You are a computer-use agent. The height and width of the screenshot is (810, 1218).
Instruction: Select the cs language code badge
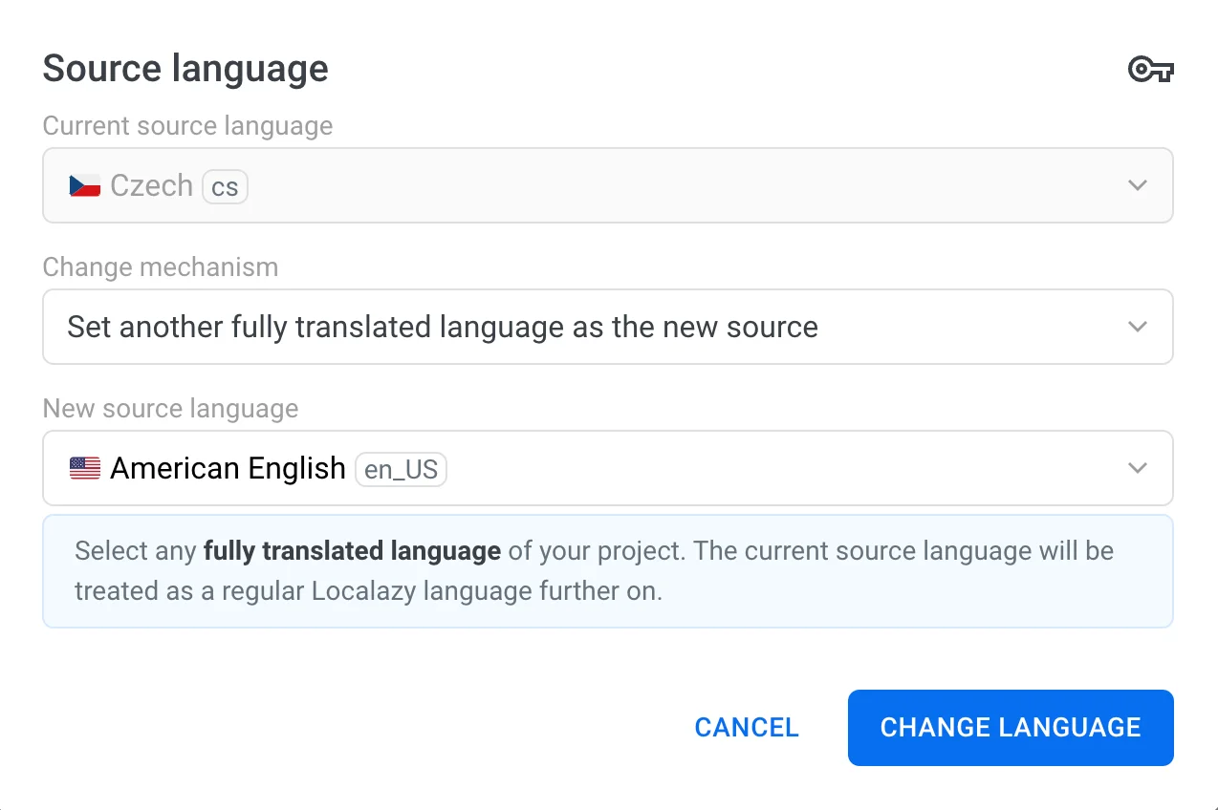pos(224,187)
